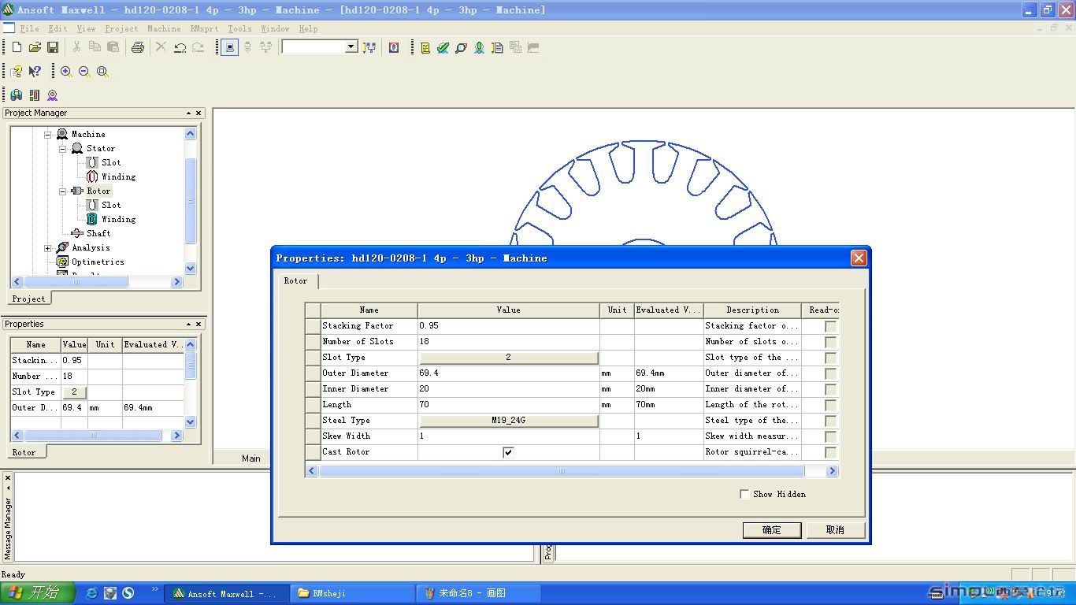Click the binoculars toolbar icon
This screenshot has height=605, width=1076.
click(17, 95)
